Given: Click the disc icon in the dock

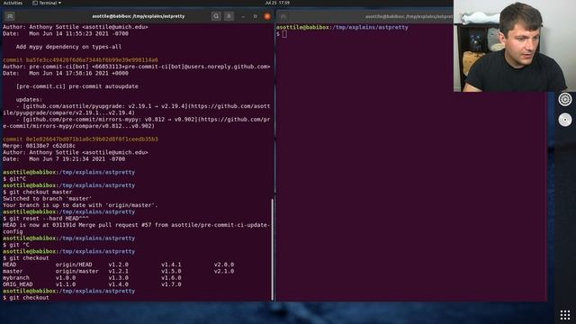Looking at the screenshot, I should click(565, 120).
